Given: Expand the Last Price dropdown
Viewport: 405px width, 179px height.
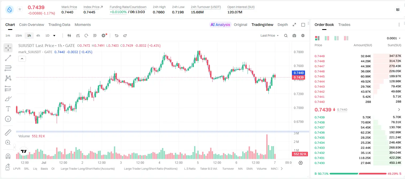Looking at the screenshot, I should tap(269, 36).
